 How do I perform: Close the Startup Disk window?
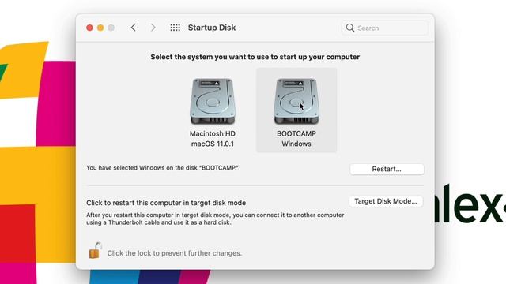89,28
